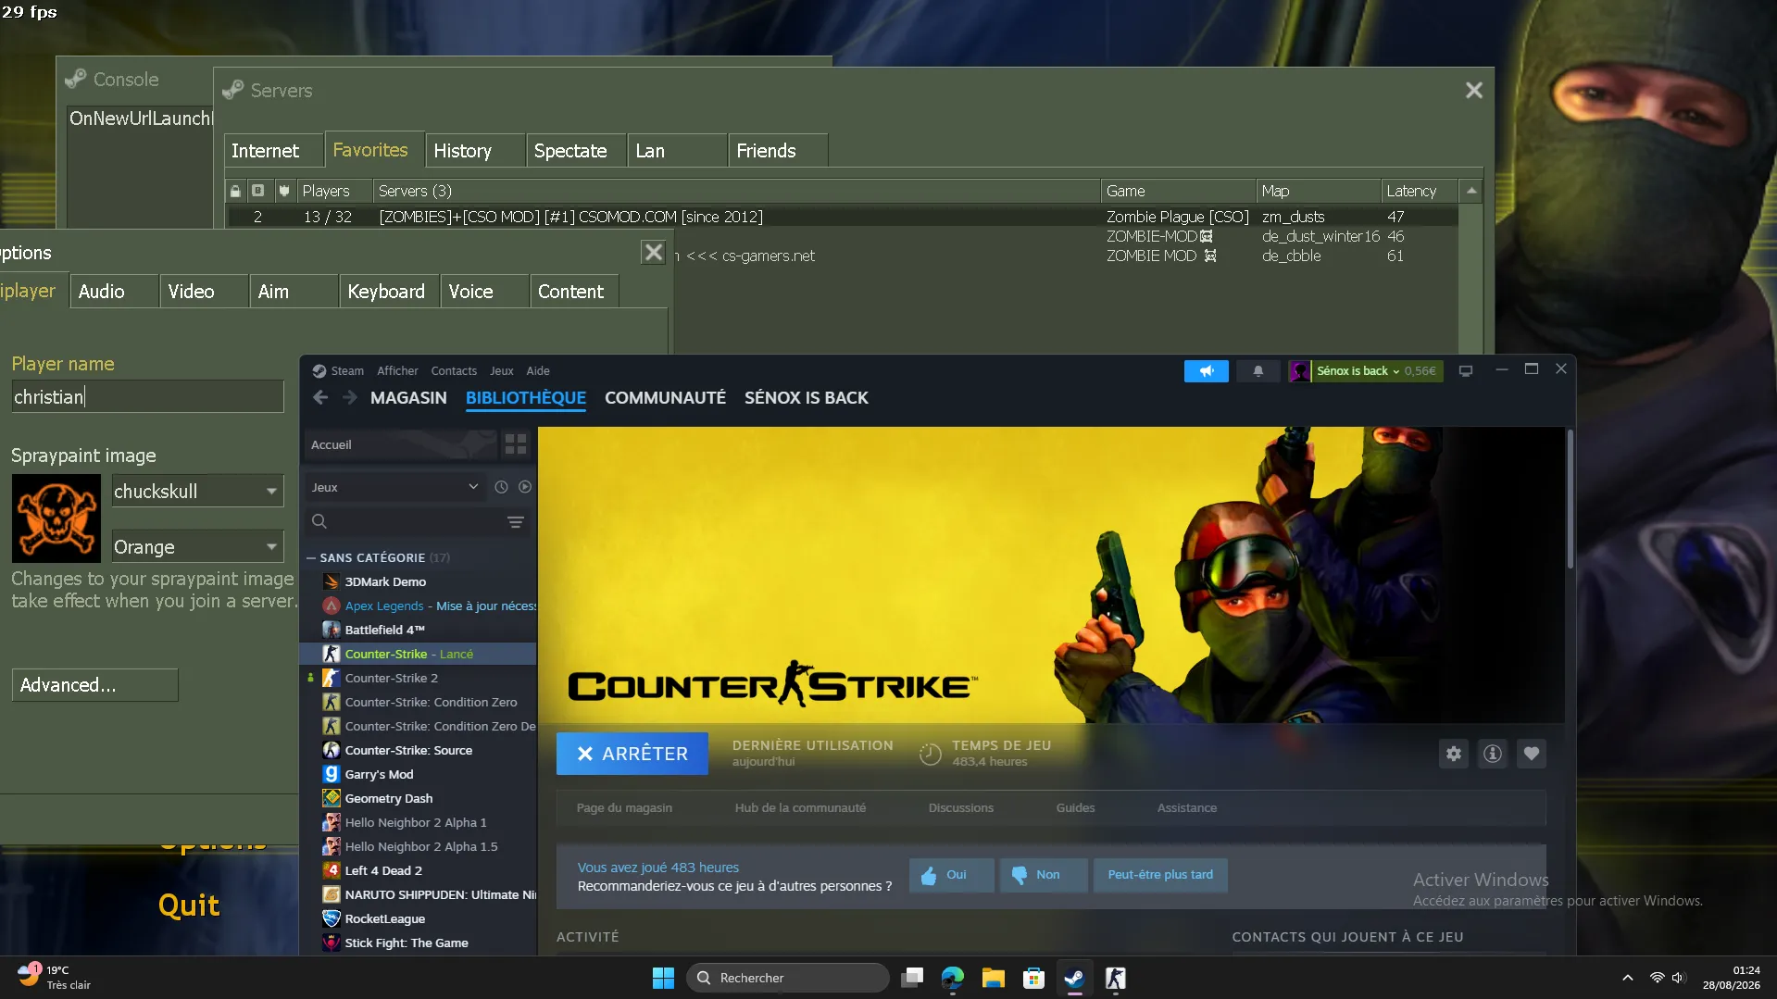The height and width of the screenshot is (999, 1777).
Task: Add Counter-Strike to favorites heart
Action: (x=1532, y=754)
